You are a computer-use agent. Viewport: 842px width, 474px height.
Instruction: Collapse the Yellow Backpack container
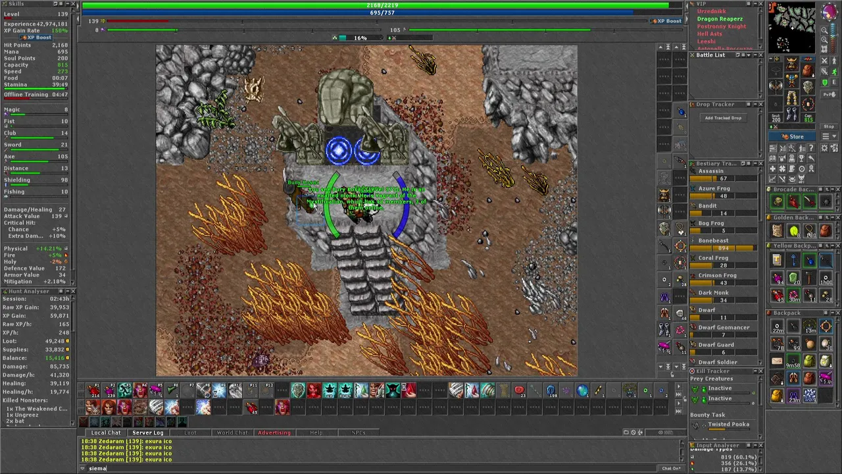(833, 246)
